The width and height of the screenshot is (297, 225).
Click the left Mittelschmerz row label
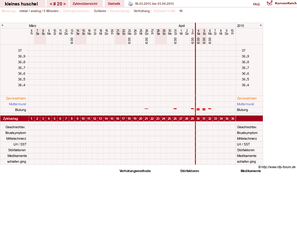click(16, 139)
